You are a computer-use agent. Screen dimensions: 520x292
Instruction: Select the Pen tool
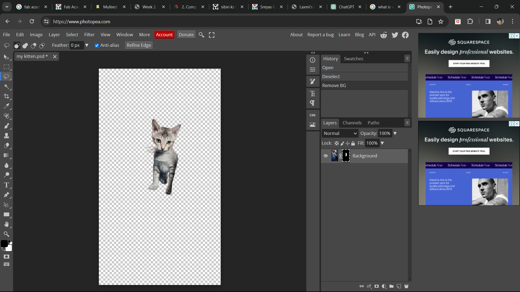coord(6,195)
